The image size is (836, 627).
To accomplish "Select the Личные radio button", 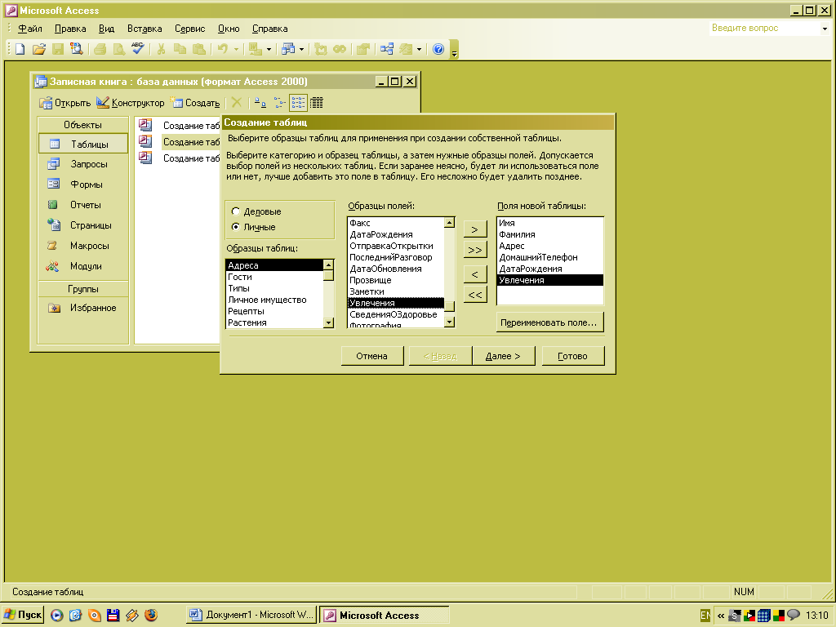I will pos(236,227).
